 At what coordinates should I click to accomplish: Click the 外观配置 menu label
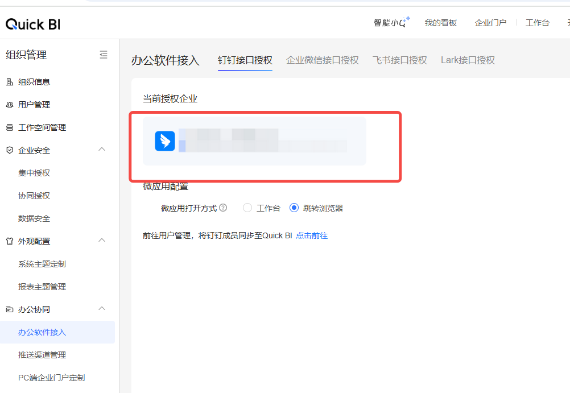click(x=34, y=241)
